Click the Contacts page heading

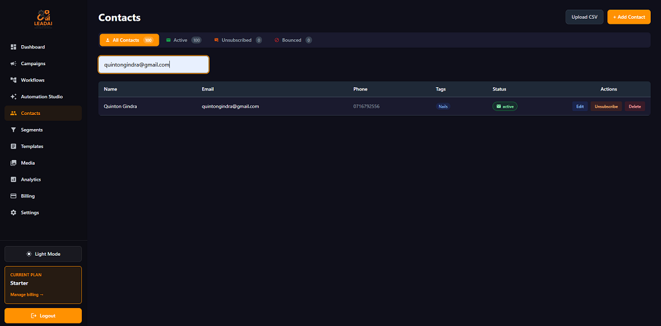coord(119,17)
